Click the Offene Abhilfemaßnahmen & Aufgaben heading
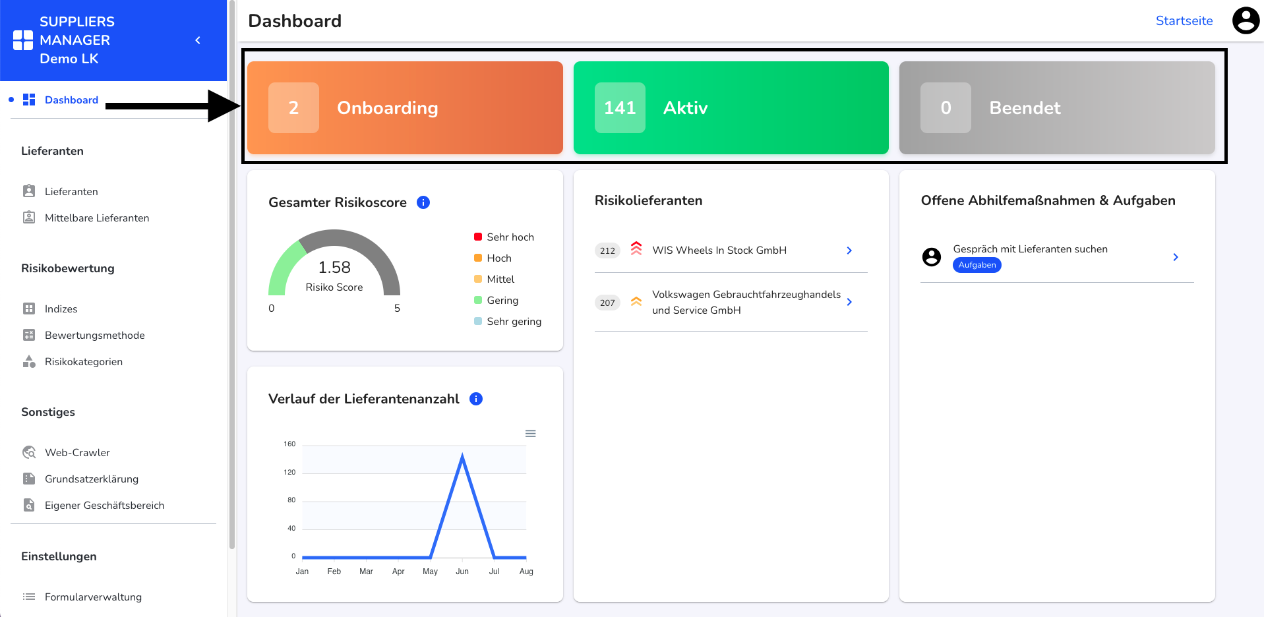This screenshot has width=1264, height=617. pyautogui.click(x=1048, y=200)
